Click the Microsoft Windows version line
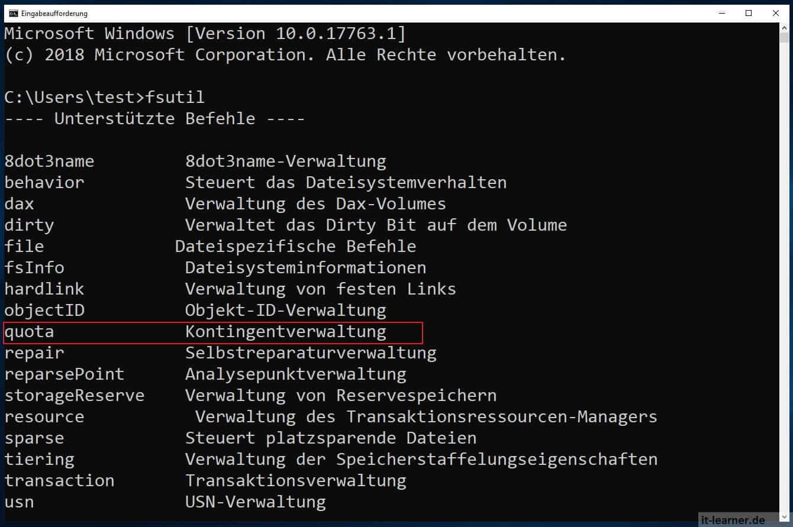Screen dimensions: 793x527 (205, 33)
